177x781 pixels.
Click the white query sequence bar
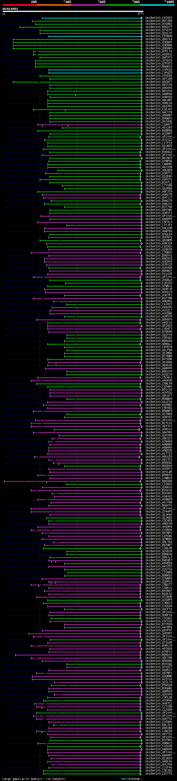pyautogui.click(x=73, y=12)
